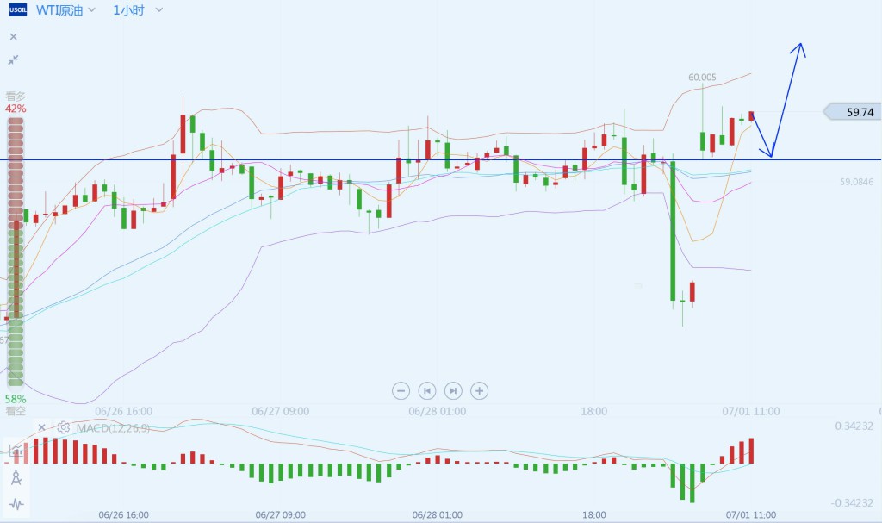
Task: Jump to the latest chart data
Action: click(453, 390)
